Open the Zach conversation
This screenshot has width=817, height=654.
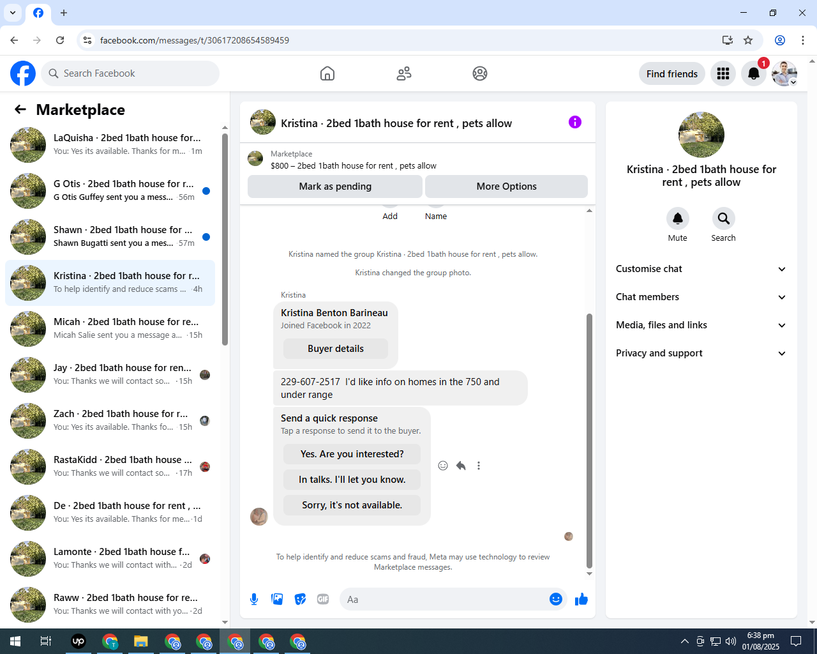(110, 421)
